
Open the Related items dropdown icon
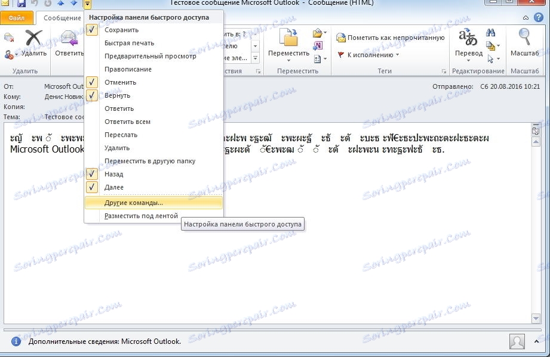[493, 45]
